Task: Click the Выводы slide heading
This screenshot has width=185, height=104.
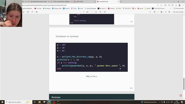Action: click(x=56, y=97)
